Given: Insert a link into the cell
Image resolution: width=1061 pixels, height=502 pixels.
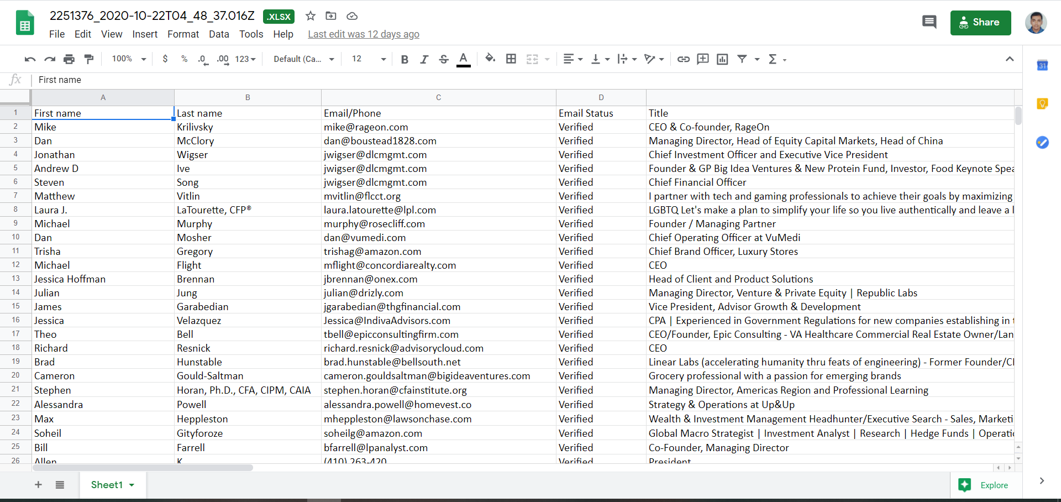Looking at the screenshot, I should [x=683, y=59].
